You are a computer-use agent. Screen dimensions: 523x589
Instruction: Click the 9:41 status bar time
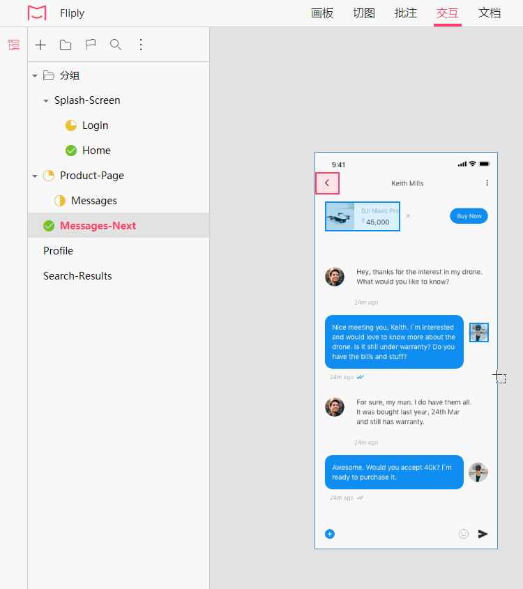(338, 165)
